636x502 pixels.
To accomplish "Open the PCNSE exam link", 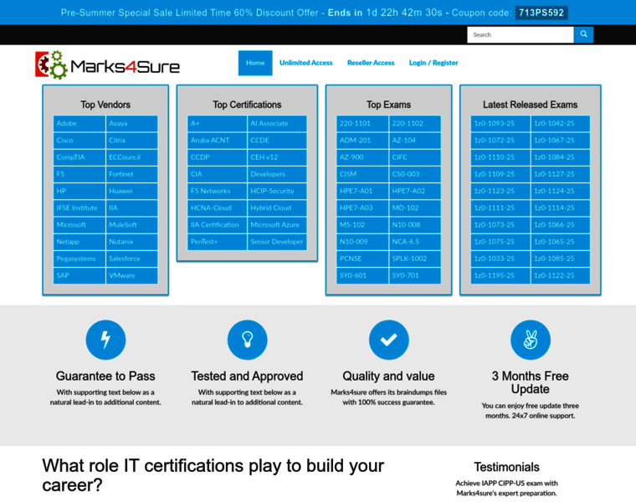I will tap(362, 259).
